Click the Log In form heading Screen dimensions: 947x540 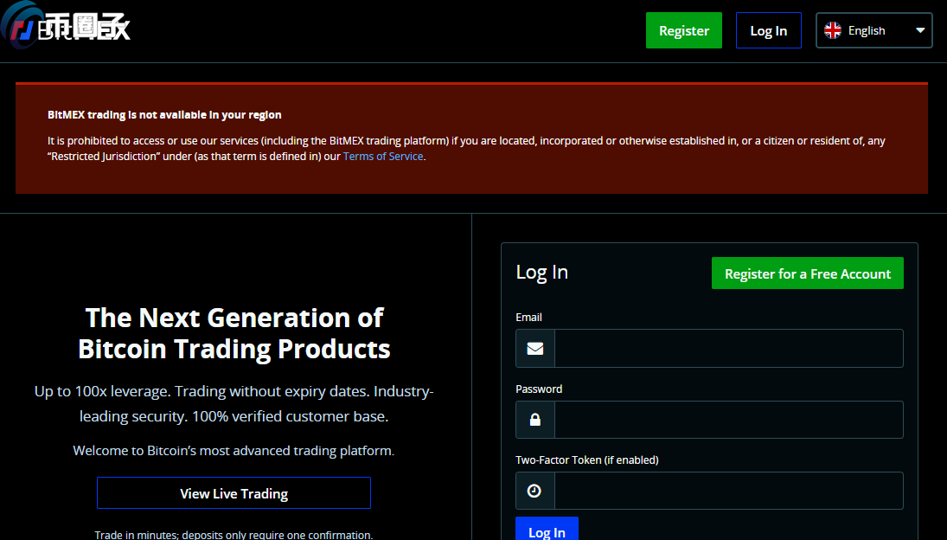coord(541,272)
